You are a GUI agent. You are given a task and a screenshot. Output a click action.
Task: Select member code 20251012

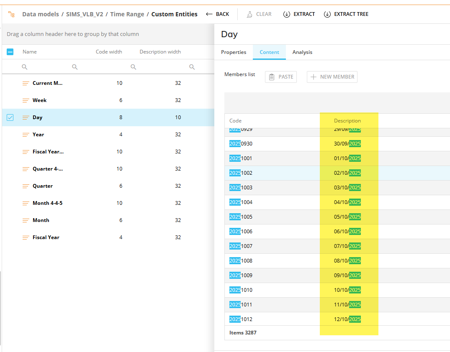point(241,319)
